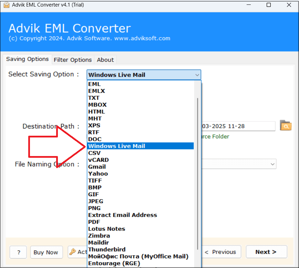Choose PDF saving option
The width and height of the screenshot is (299, 268).
(x=140, y=222)
